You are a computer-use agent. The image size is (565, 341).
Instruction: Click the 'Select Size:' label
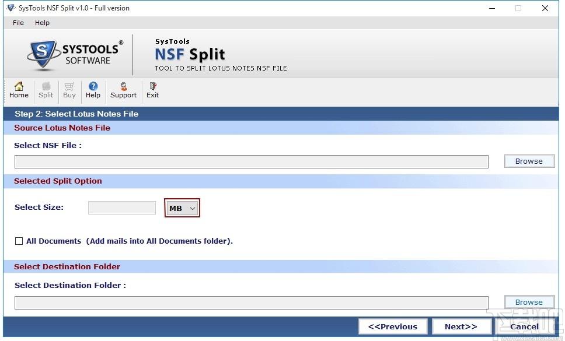pyautogui.click(x=39, y=207)
